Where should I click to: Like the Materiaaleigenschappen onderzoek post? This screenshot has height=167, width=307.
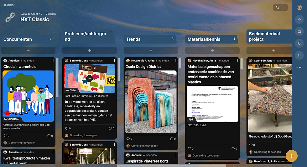tap(189, 148)
